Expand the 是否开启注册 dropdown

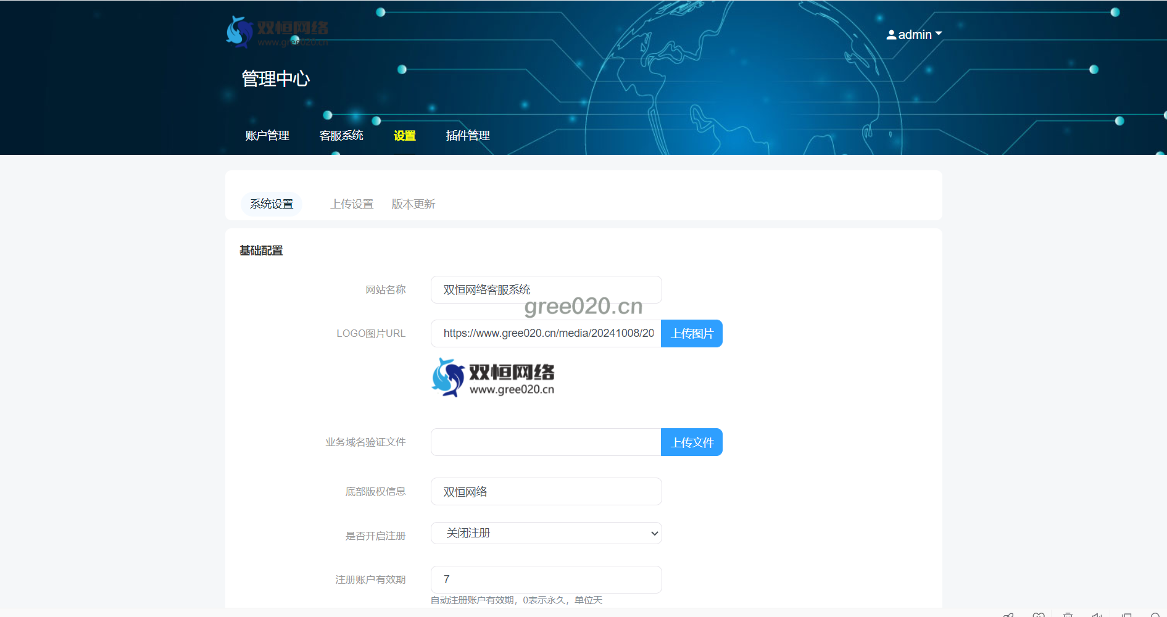click(x=546, y=533)
